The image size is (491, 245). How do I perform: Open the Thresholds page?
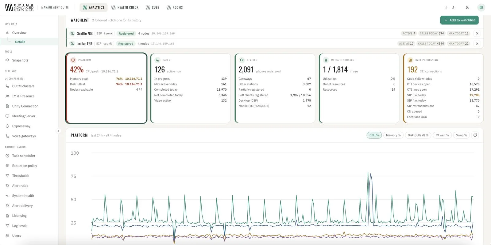[x=29, y=176]
